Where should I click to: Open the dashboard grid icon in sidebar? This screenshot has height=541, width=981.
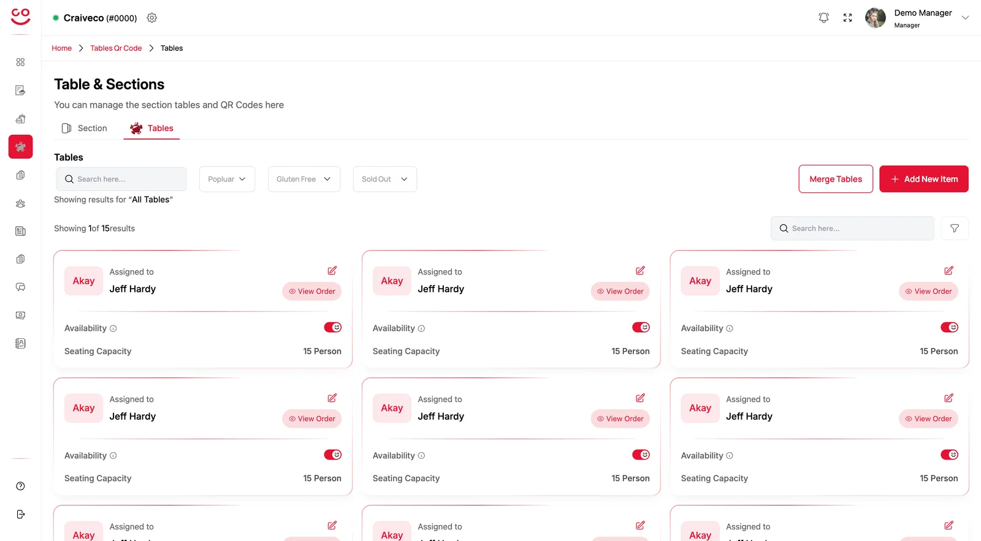tap(20, 62)
